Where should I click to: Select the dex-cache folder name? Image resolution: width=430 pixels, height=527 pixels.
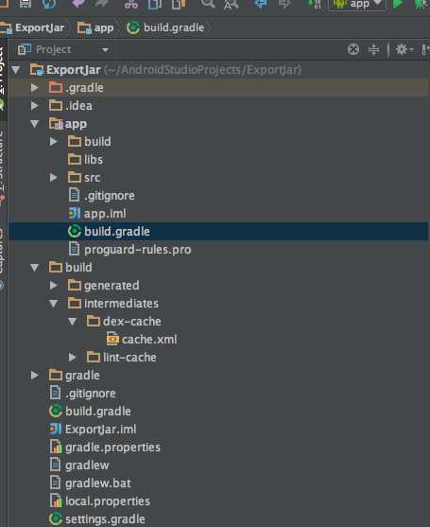(132, 322)
